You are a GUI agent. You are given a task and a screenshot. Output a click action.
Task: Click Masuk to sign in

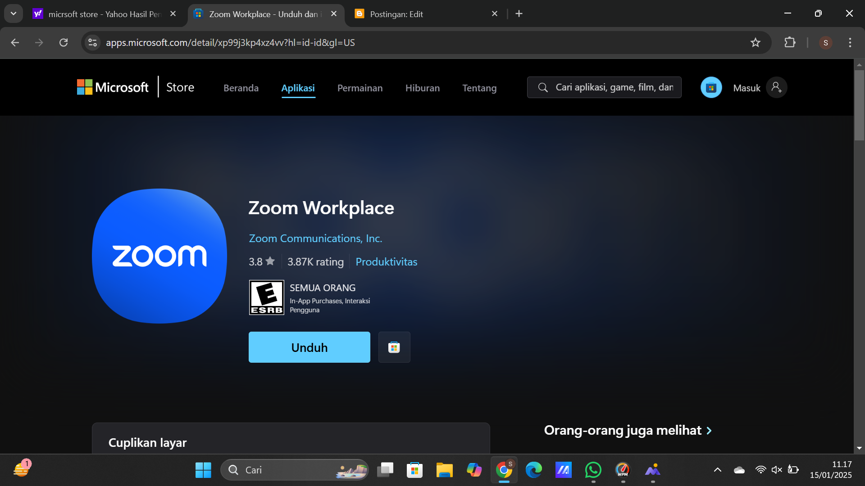click(747, 88)
